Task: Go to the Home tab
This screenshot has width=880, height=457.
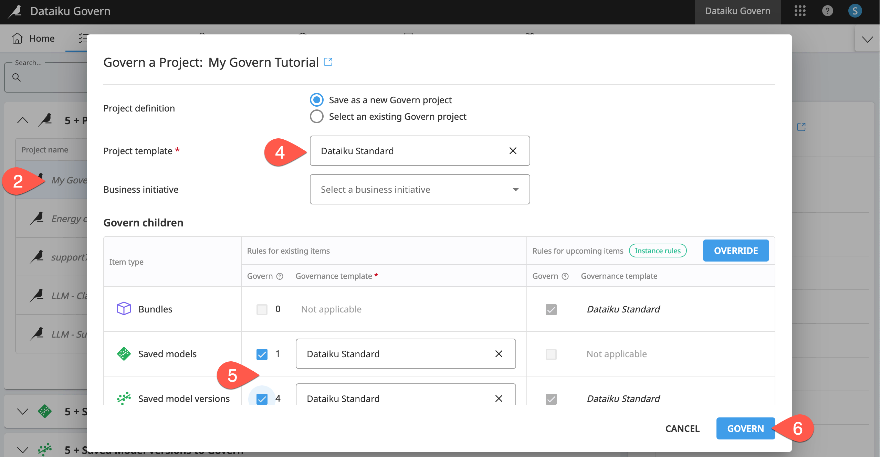Action: [33, 38]
